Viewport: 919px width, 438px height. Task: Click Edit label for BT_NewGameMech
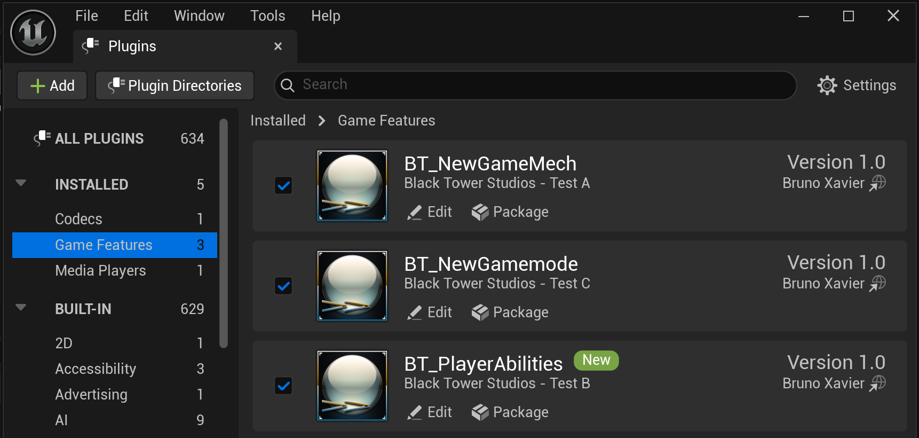tap(440, 212)
